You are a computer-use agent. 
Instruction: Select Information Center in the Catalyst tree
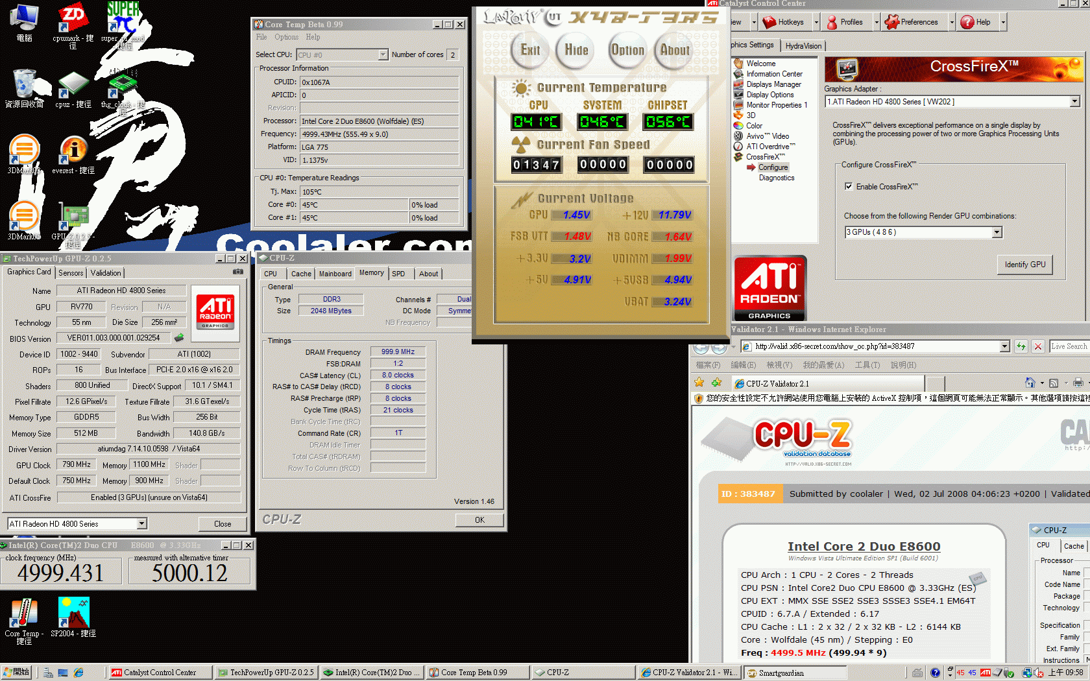774,74
